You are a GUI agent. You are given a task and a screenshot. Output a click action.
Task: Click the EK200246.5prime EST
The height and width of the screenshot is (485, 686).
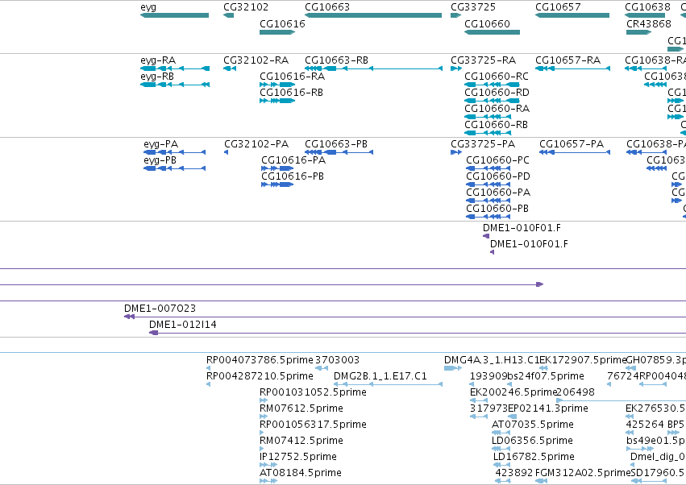click(479, 400)
